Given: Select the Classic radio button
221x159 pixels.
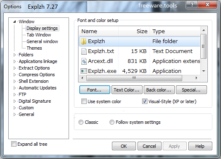Looking at the screenshot, I should pyautogui.click(x=81, y=122).
